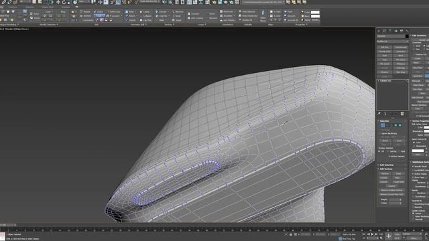Viewport: 429px width, 241px height.
Task: Click the object name input field
Action: pyautogui.click(x=391, y=36)
